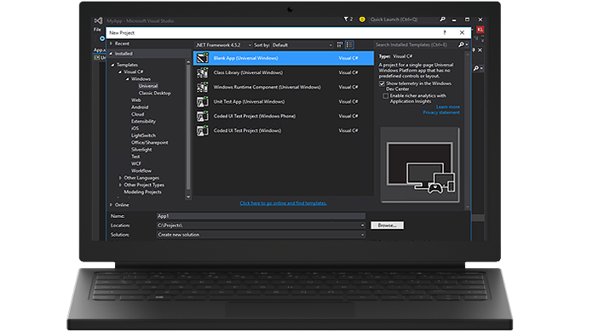The image size is (593, 332).
Task: Select Cloud category in tree
Action: tap(138, 114)
